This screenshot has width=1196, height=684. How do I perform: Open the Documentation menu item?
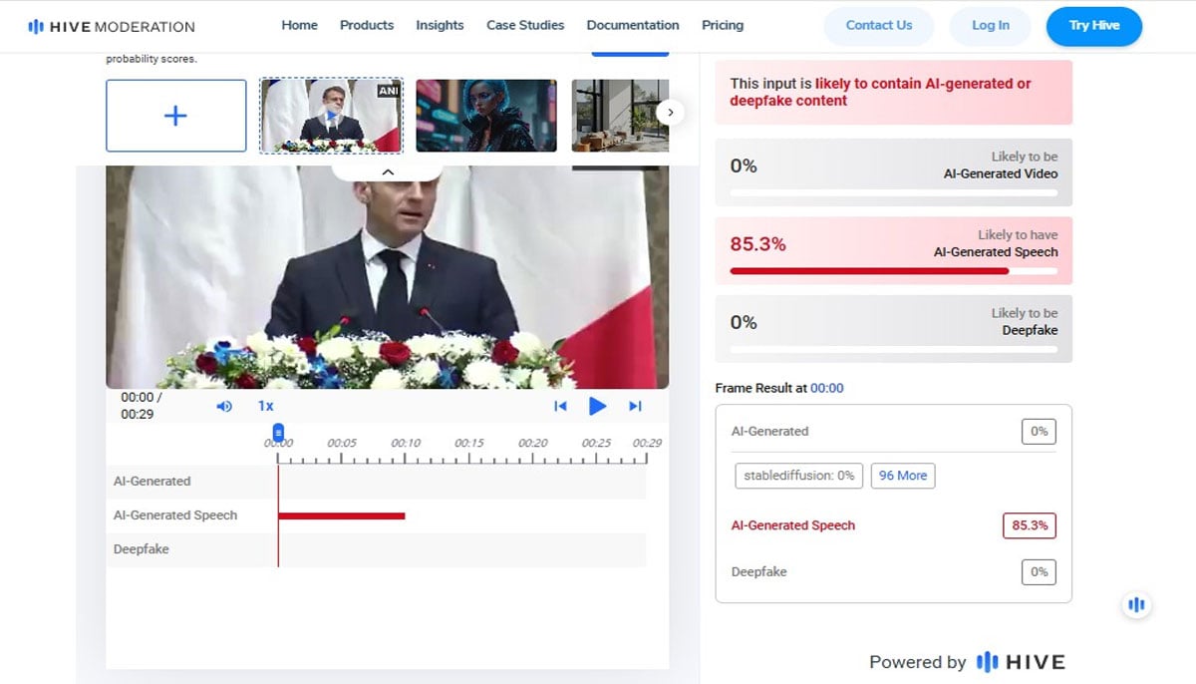(x=632, y=25)
